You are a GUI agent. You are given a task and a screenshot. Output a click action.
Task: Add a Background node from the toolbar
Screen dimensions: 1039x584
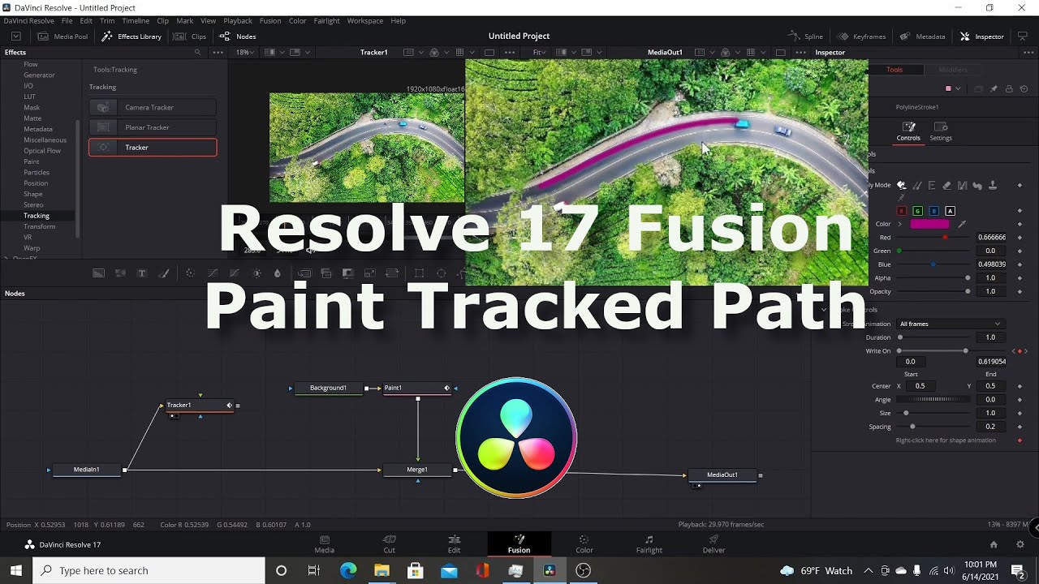(98, 273)
